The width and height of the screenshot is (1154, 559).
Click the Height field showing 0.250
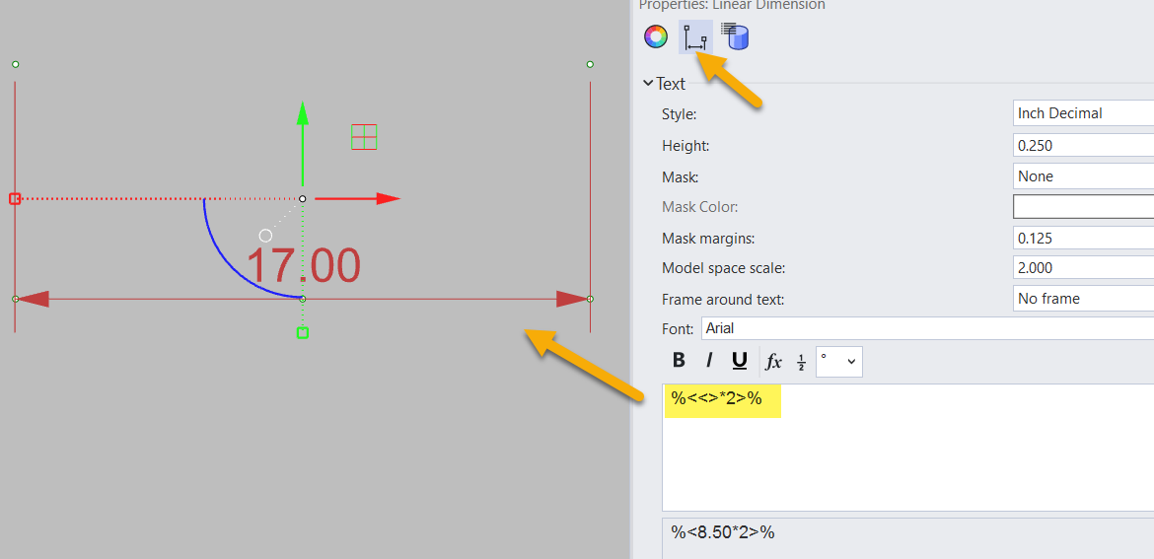coord(1083,145)
